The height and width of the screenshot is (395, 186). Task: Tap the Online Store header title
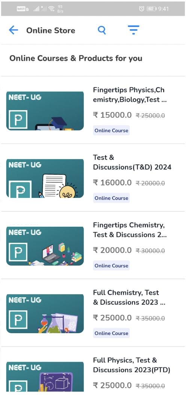[51, 30]
